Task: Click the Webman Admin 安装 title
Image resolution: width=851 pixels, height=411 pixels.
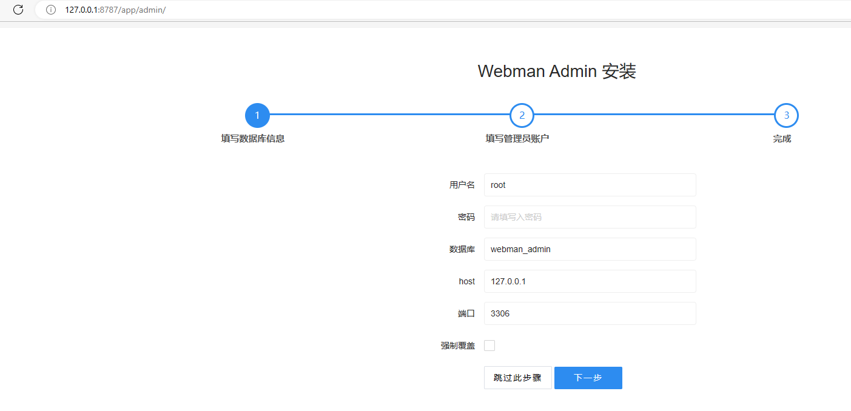Action: point(557,71)
